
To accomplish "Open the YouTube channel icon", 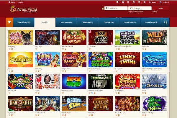I will point(144,2).
